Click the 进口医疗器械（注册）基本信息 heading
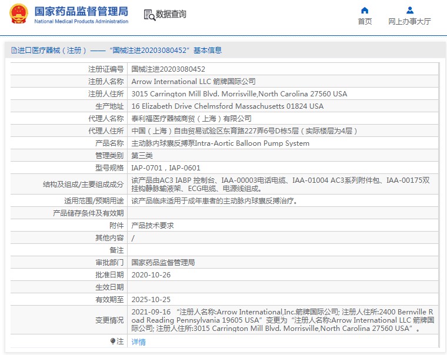Screen dimensions: 447x355 tap(116, 51)
